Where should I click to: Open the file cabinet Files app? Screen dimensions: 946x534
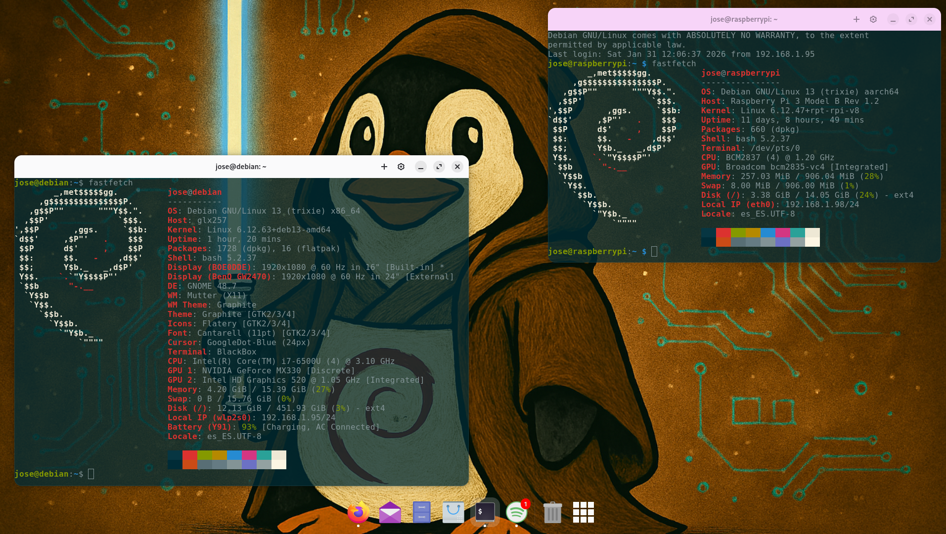coord(422,512)
